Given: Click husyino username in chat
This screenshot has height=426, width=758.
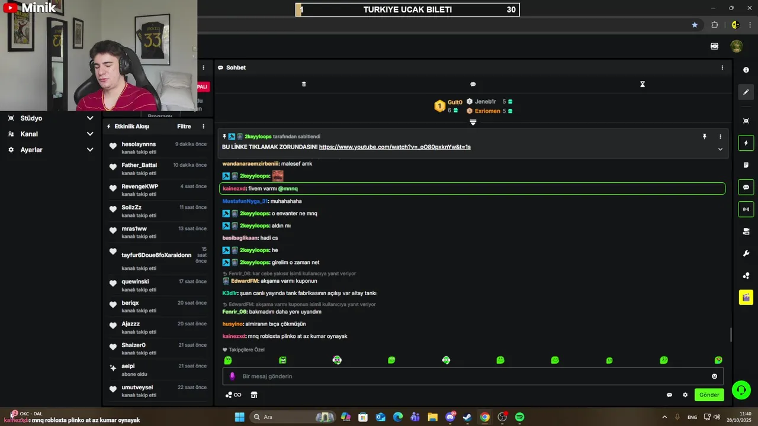Looking at the screenshot, I should tap(233, 324).
